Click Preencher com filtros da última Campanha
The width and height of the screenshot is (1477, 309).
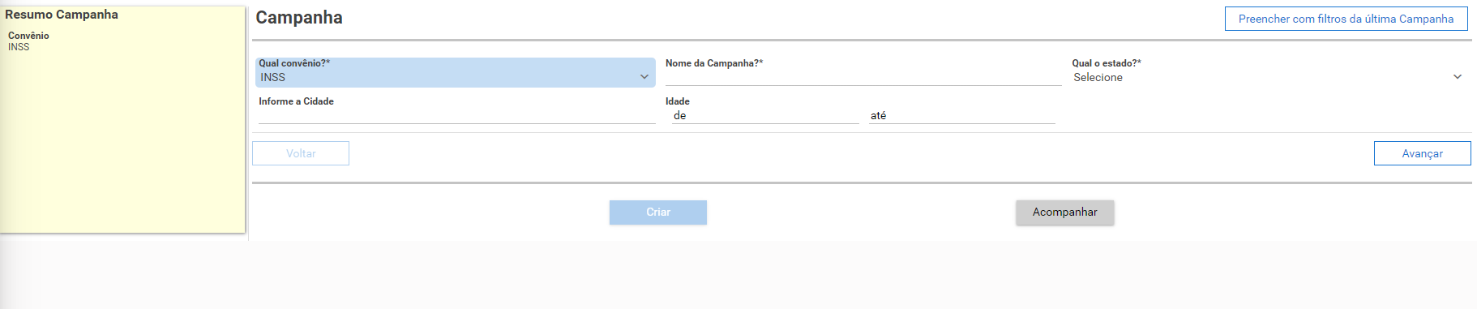tap(1346, 19)
